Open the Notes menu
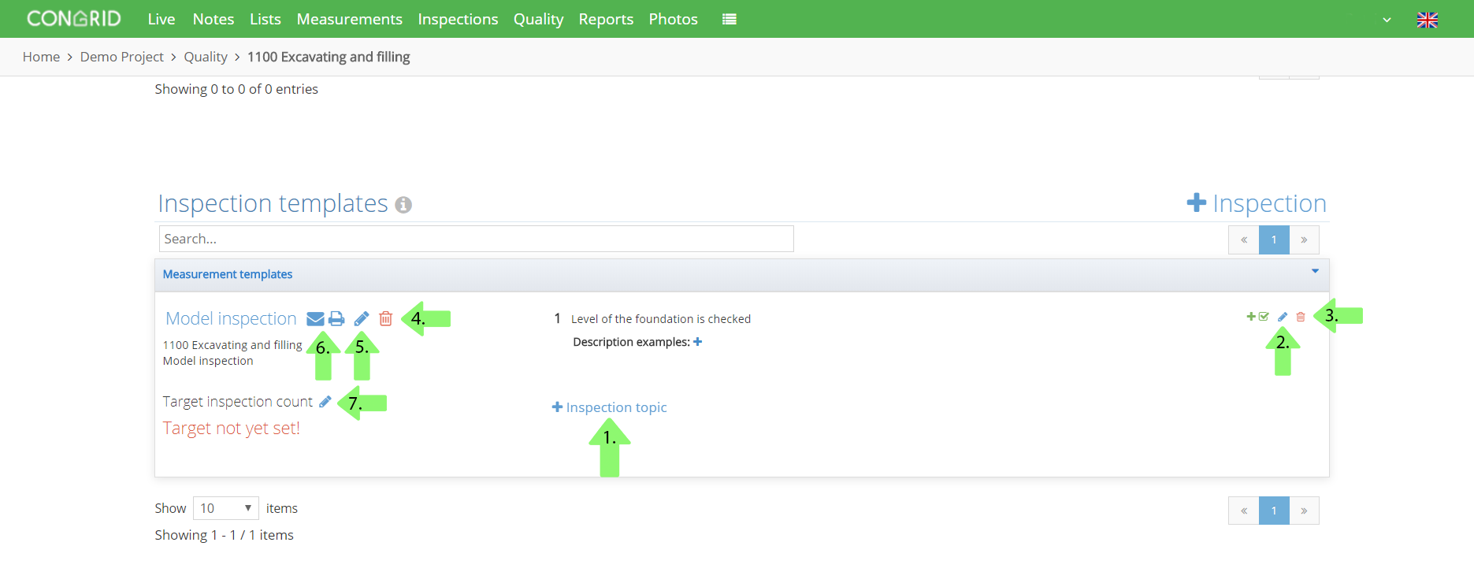 coord(213,19)
